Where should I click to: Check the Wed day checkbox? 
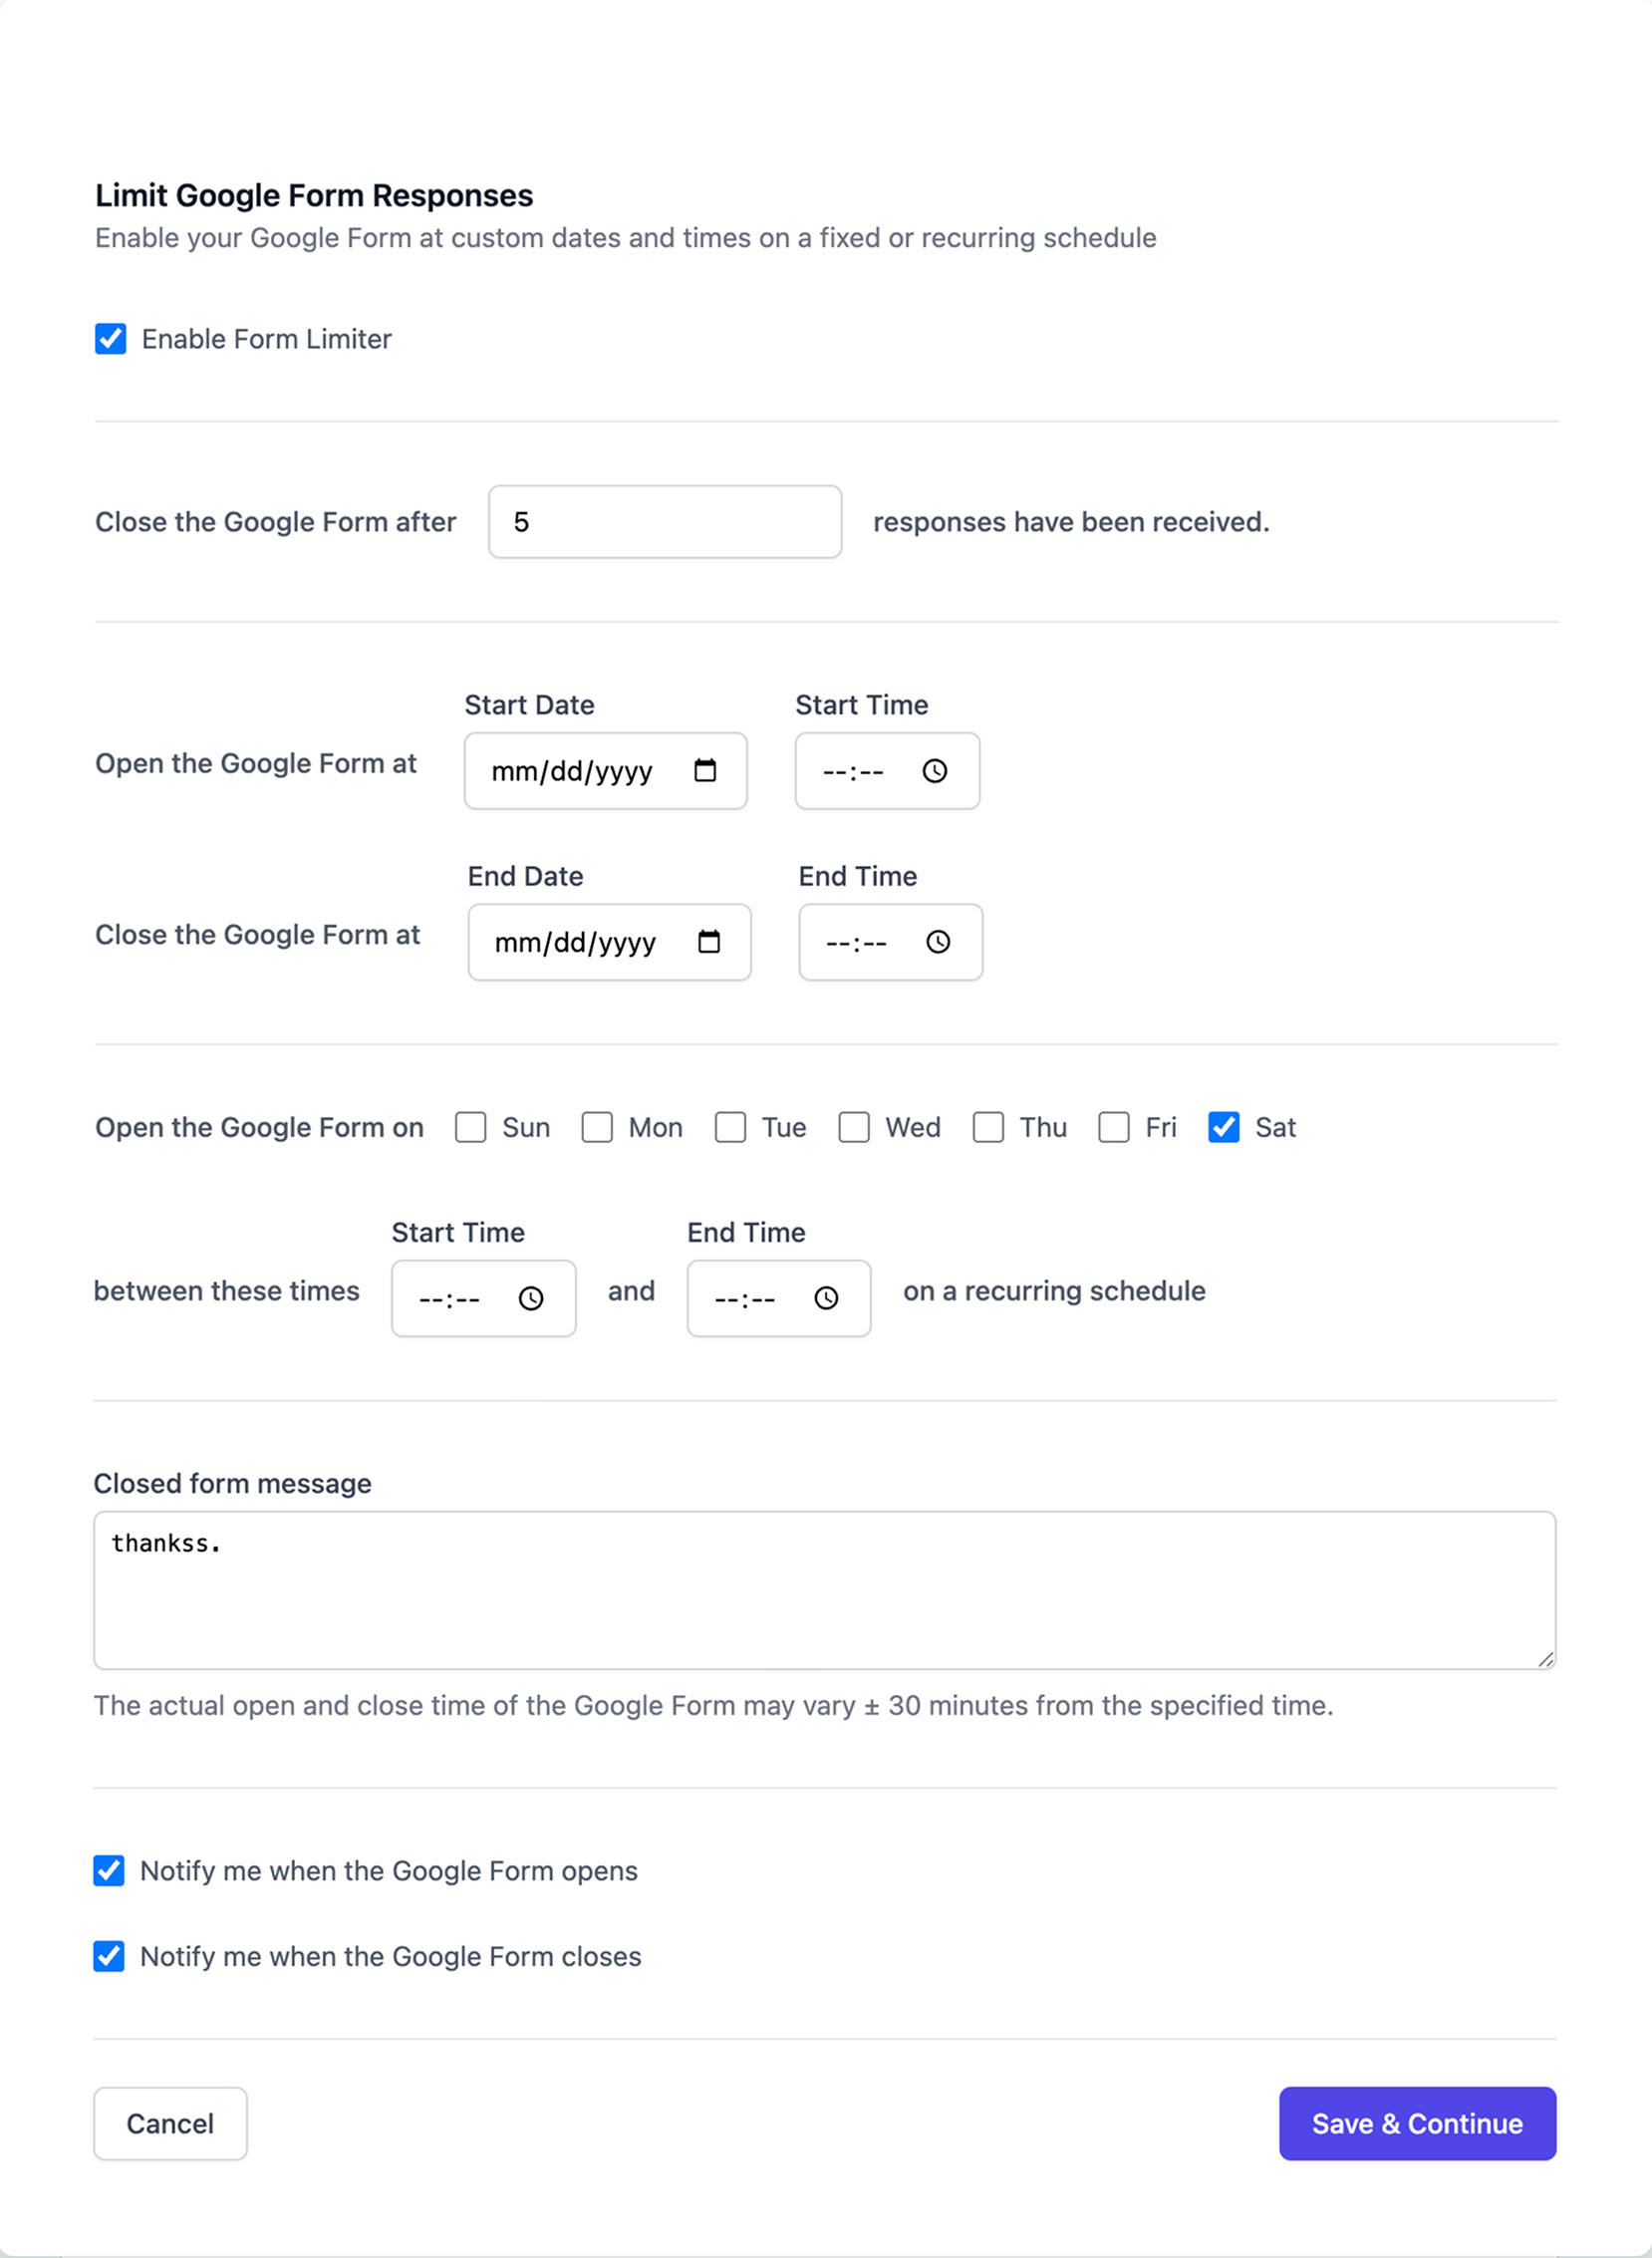click(x=854, y=1127)
